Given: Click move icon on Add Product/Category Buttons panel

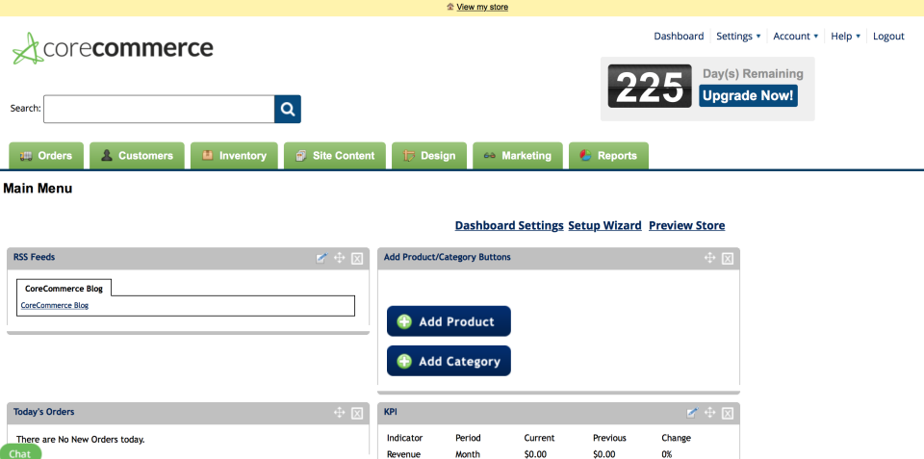Looking at the screenshot, I should tap(709, 258).
